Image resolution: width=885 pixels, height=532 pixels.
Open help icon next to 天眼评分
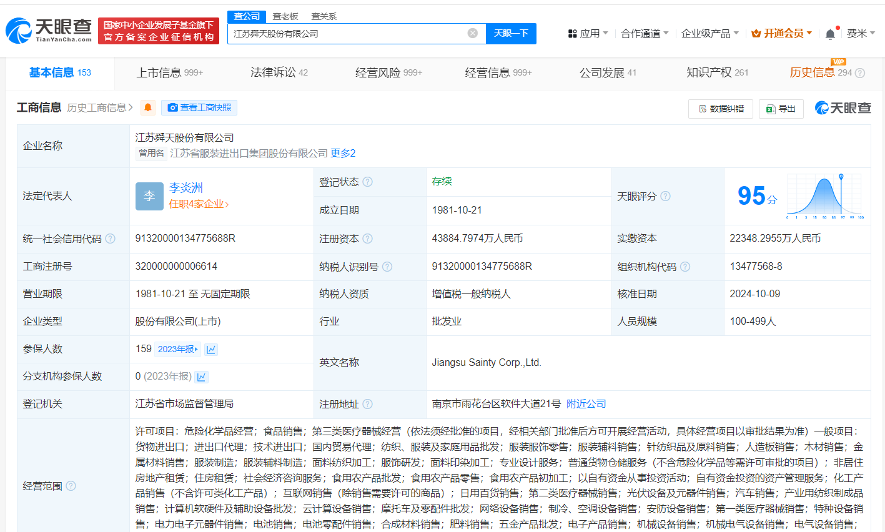[x=666, y=196]
